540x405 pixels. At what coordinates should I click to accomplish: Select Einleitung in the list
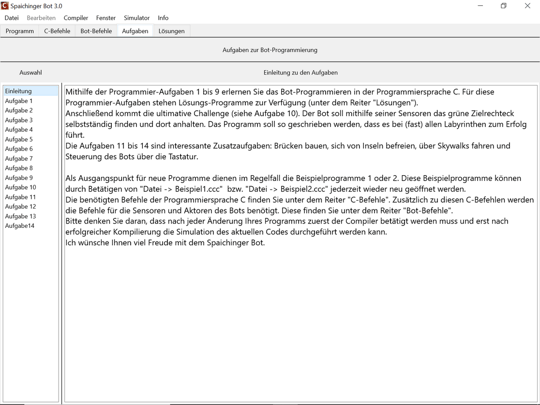[x=31, y=91]
